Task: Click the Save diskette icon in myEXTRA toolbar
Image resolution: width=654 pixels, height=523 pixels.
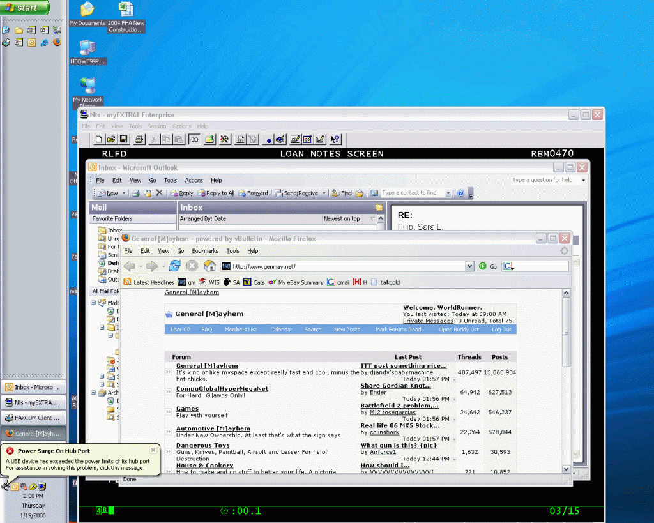Action: pyautogui.click(x=123, y=139)
